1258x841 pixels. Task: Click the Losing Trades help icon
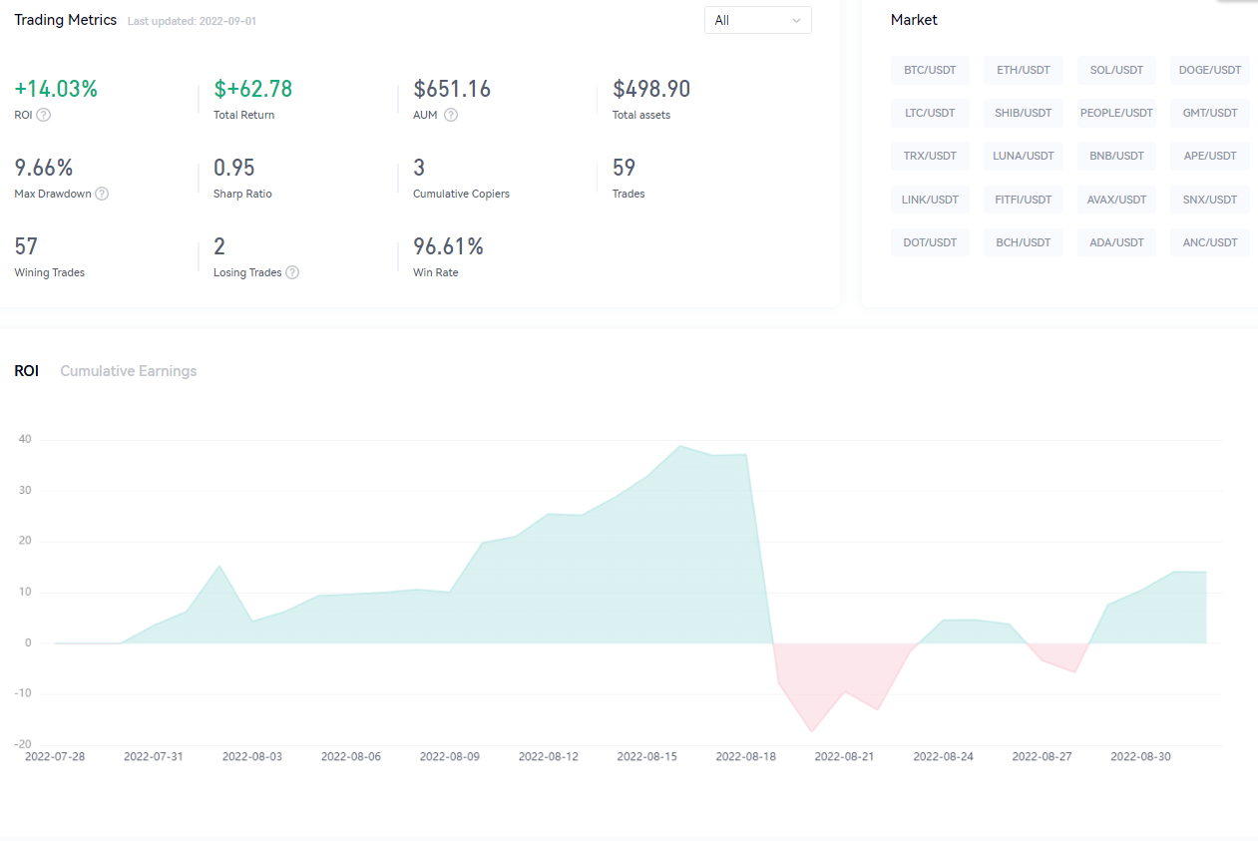click(292, 272)
